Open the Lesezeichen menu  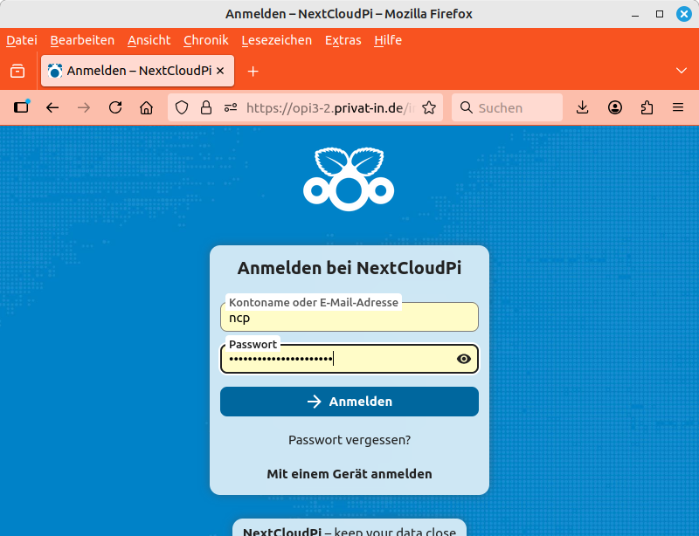pyautogui.click(x=276, y=40)
